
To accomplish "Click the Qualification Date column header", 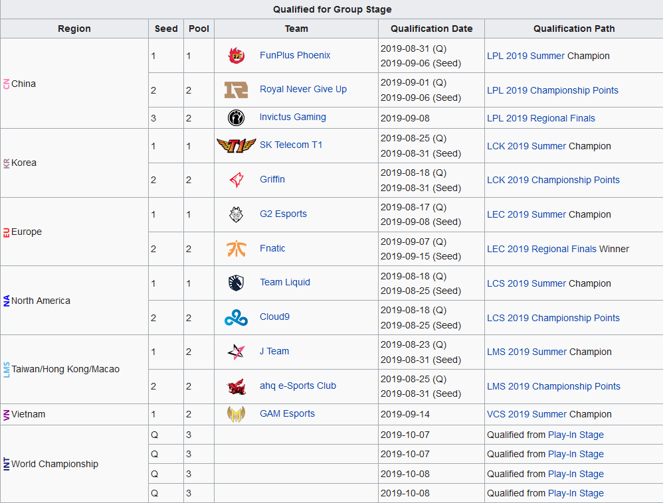I will pyautogui.click(x=431, y=29).
